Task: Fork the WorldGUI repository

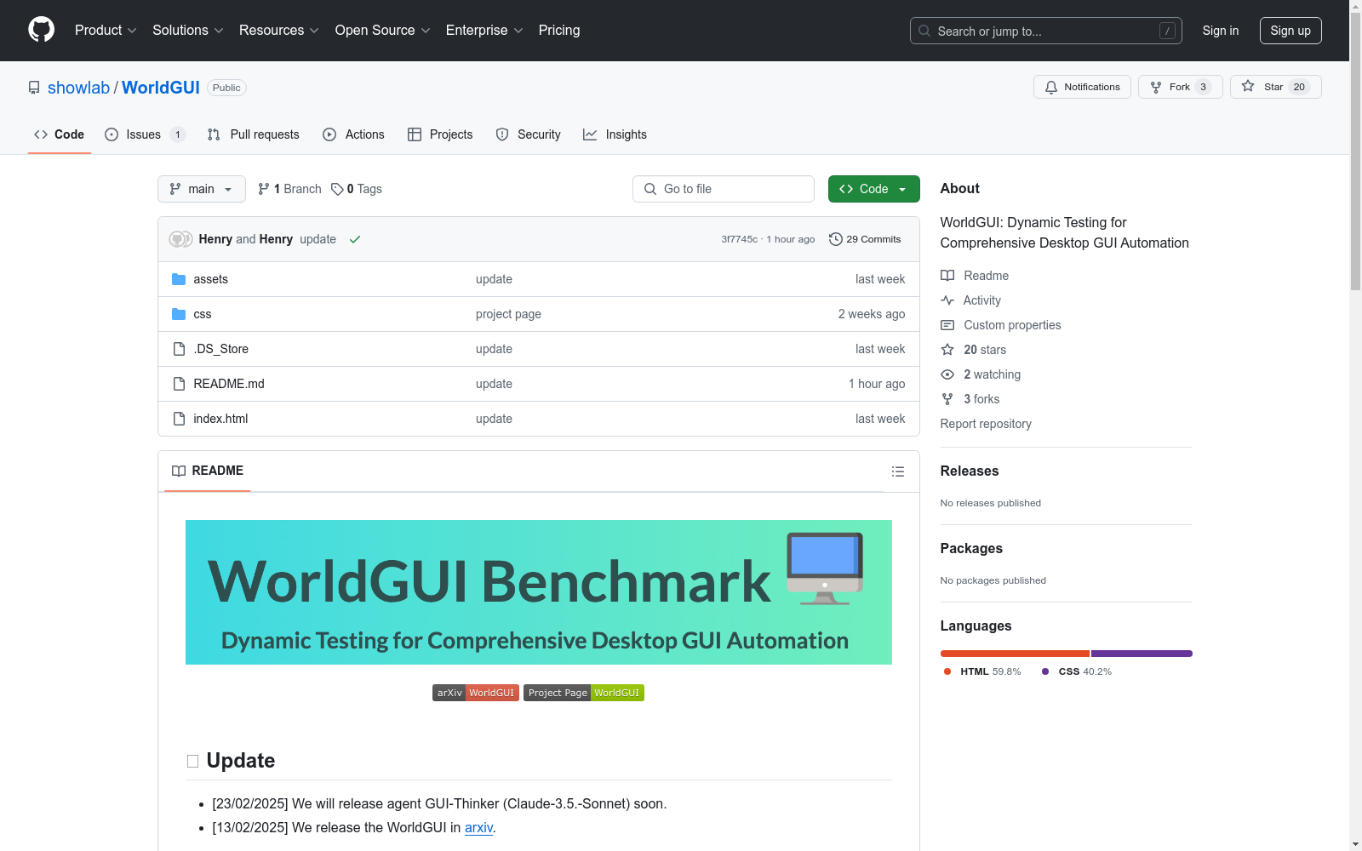Action: 1180,87
